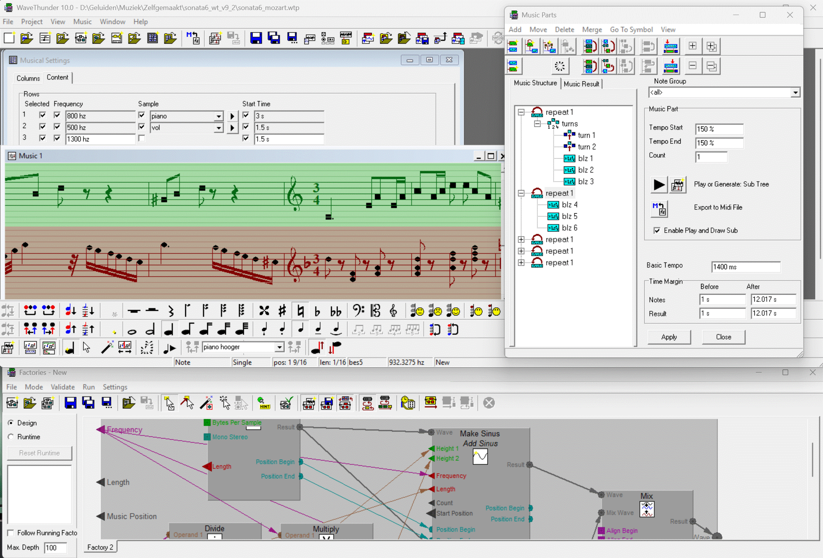The image size is (823, 558).
Task: Open the Go To Symbol menu
Action: pos(631,30)
